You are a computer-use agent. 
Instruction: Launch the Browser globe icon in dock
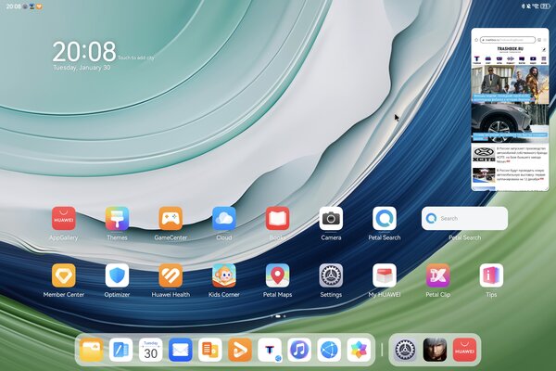(329, 350)
